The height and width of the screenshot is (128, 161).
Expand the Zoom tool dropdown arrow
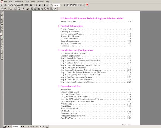(x=8, y=9)
